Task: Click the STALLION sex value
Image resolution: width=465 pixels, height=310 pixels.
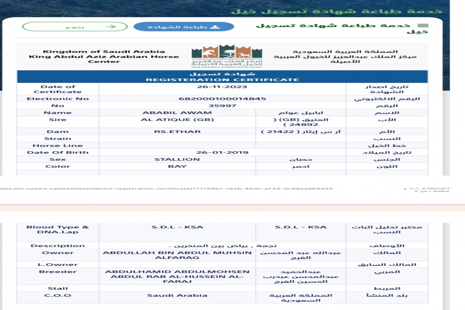Action: 177,160
